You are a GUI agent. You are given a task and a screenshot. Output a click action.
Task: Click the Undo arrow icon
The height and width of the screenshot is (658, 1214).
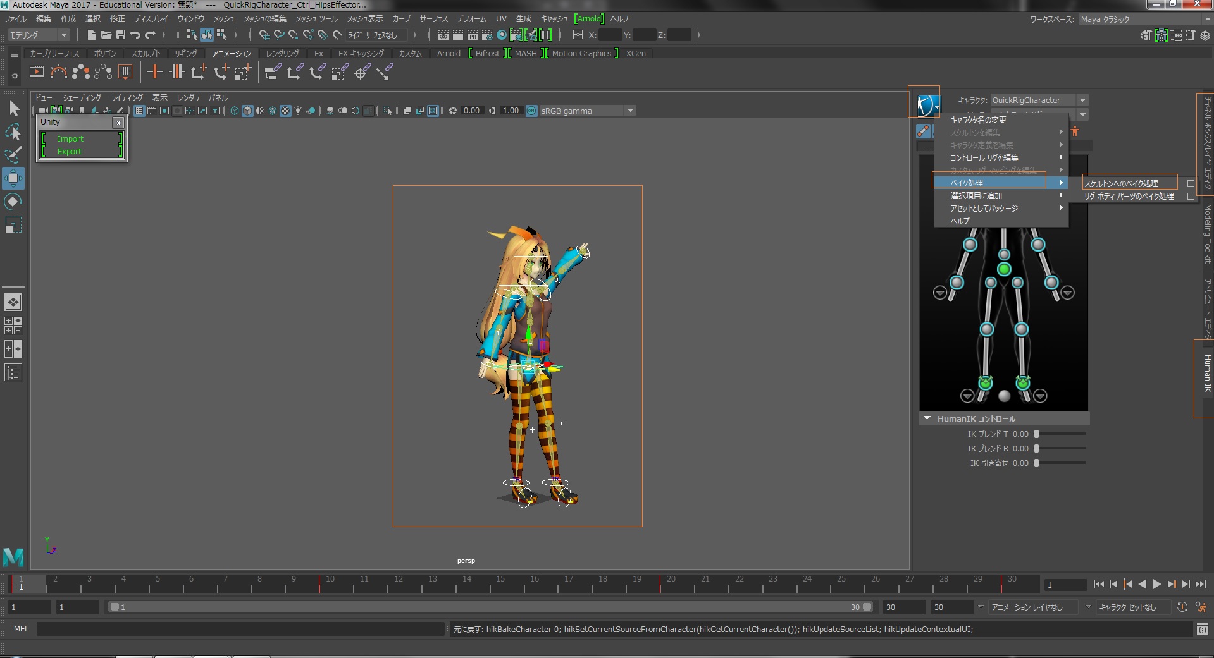coord(135,35)
